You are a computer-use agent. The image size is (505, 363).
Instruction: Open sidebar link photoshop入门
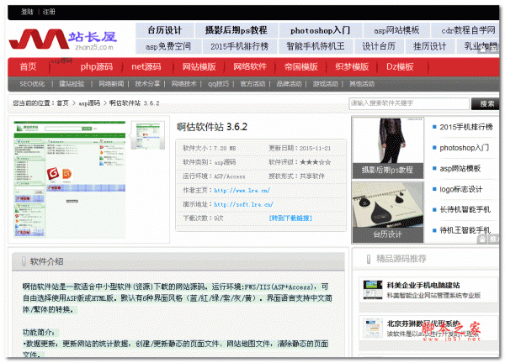(464, 148)
